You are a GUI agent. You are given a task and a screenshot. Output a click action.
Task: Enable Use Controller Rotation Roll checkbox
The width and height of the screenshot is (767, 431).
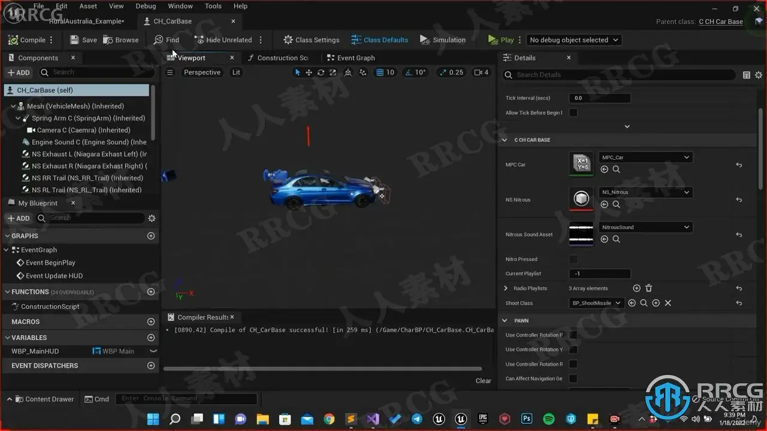point(573,364)
